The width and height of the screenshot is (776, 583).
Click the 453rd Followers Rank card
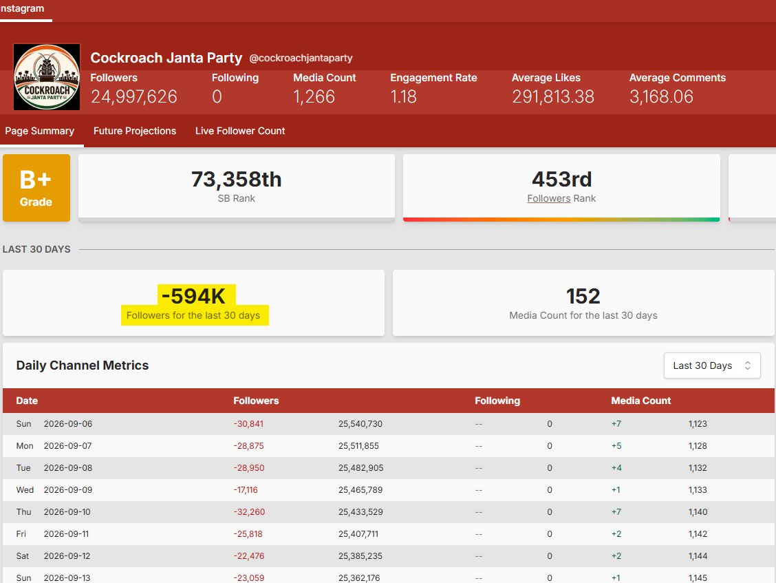[562, 187]
